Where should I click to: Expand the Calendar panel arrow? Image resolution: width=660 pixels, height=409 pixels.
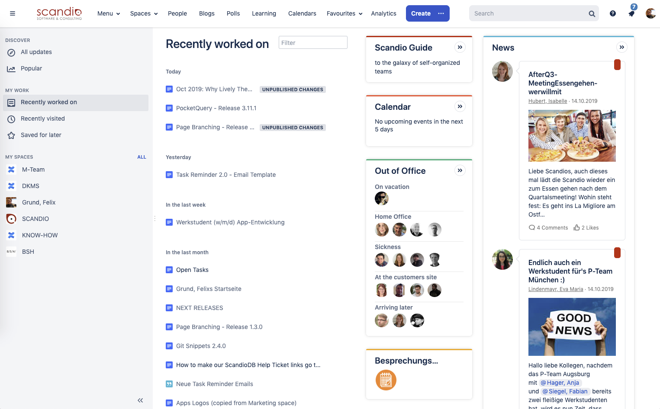[460, 106]
